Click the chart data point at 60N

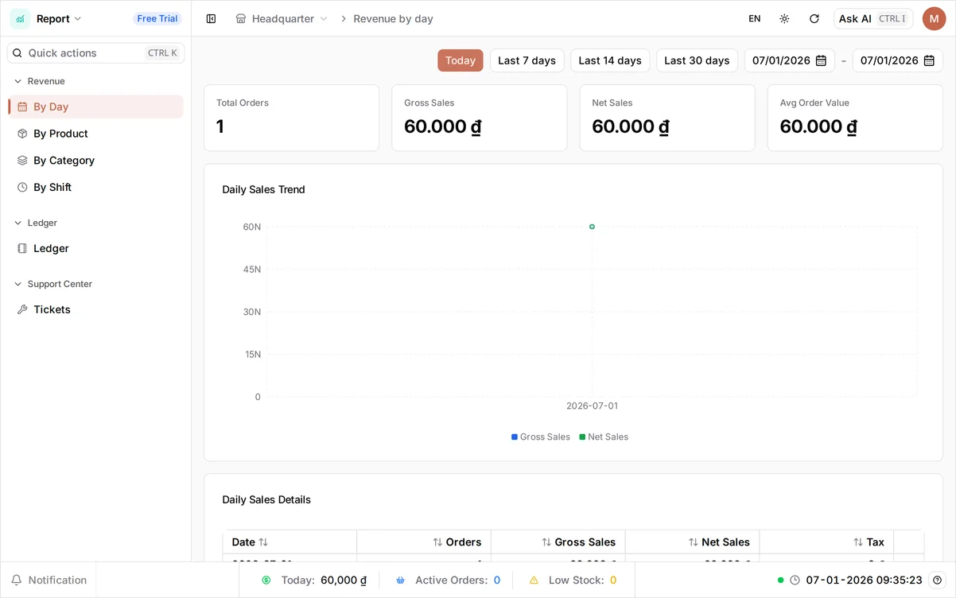point(592,227)
